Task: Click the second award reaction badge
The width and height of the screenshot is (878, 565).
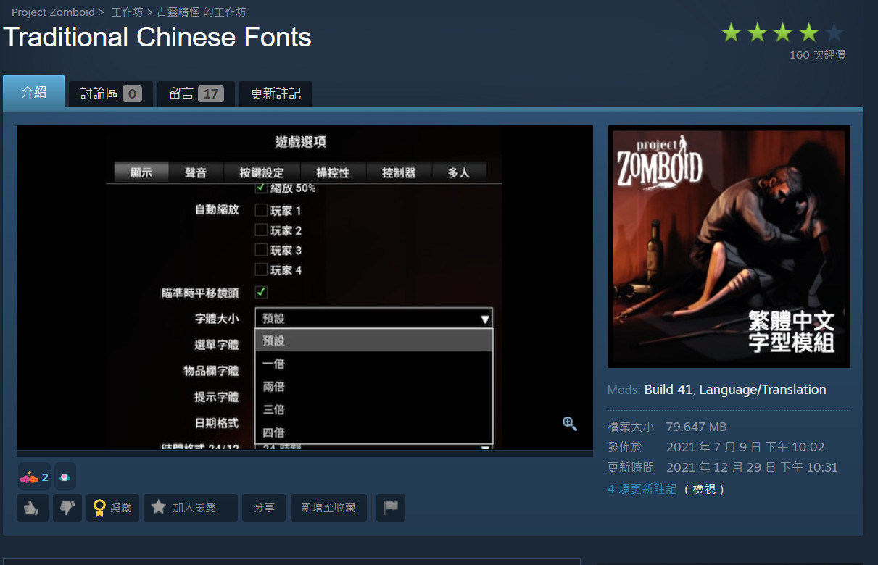Action: point(65,477)
